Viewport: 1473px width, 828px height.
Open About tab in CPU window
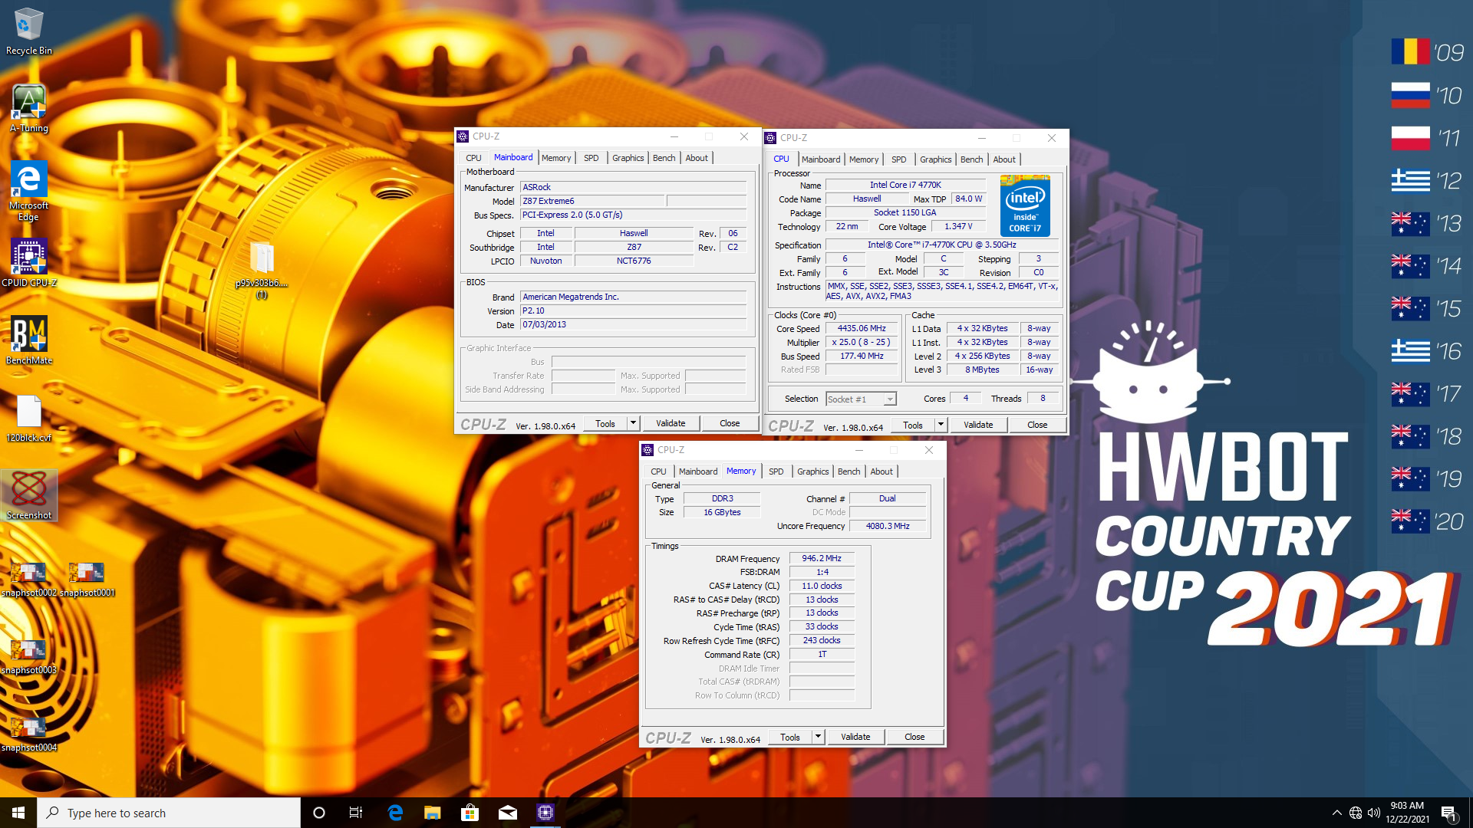[x=1004, y=159]
